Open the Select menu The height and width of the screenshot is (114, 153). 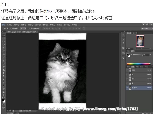[x=45, y=25]
